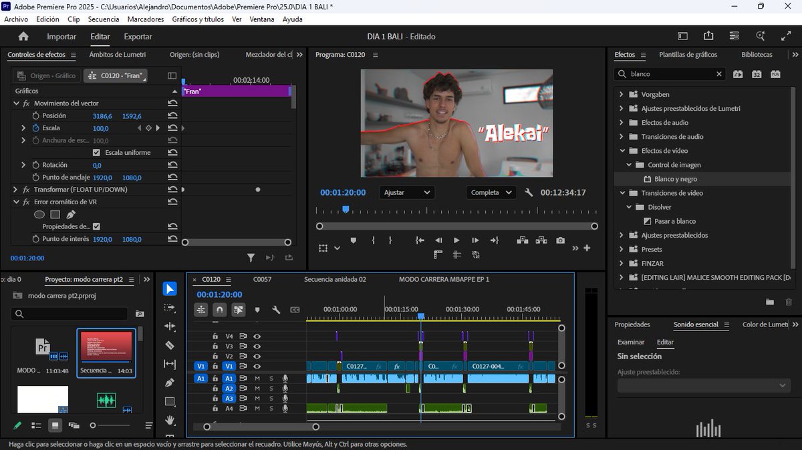802x450 pixels.
Task: Open the Secuencia menu
Action: (x=104, y=19)
